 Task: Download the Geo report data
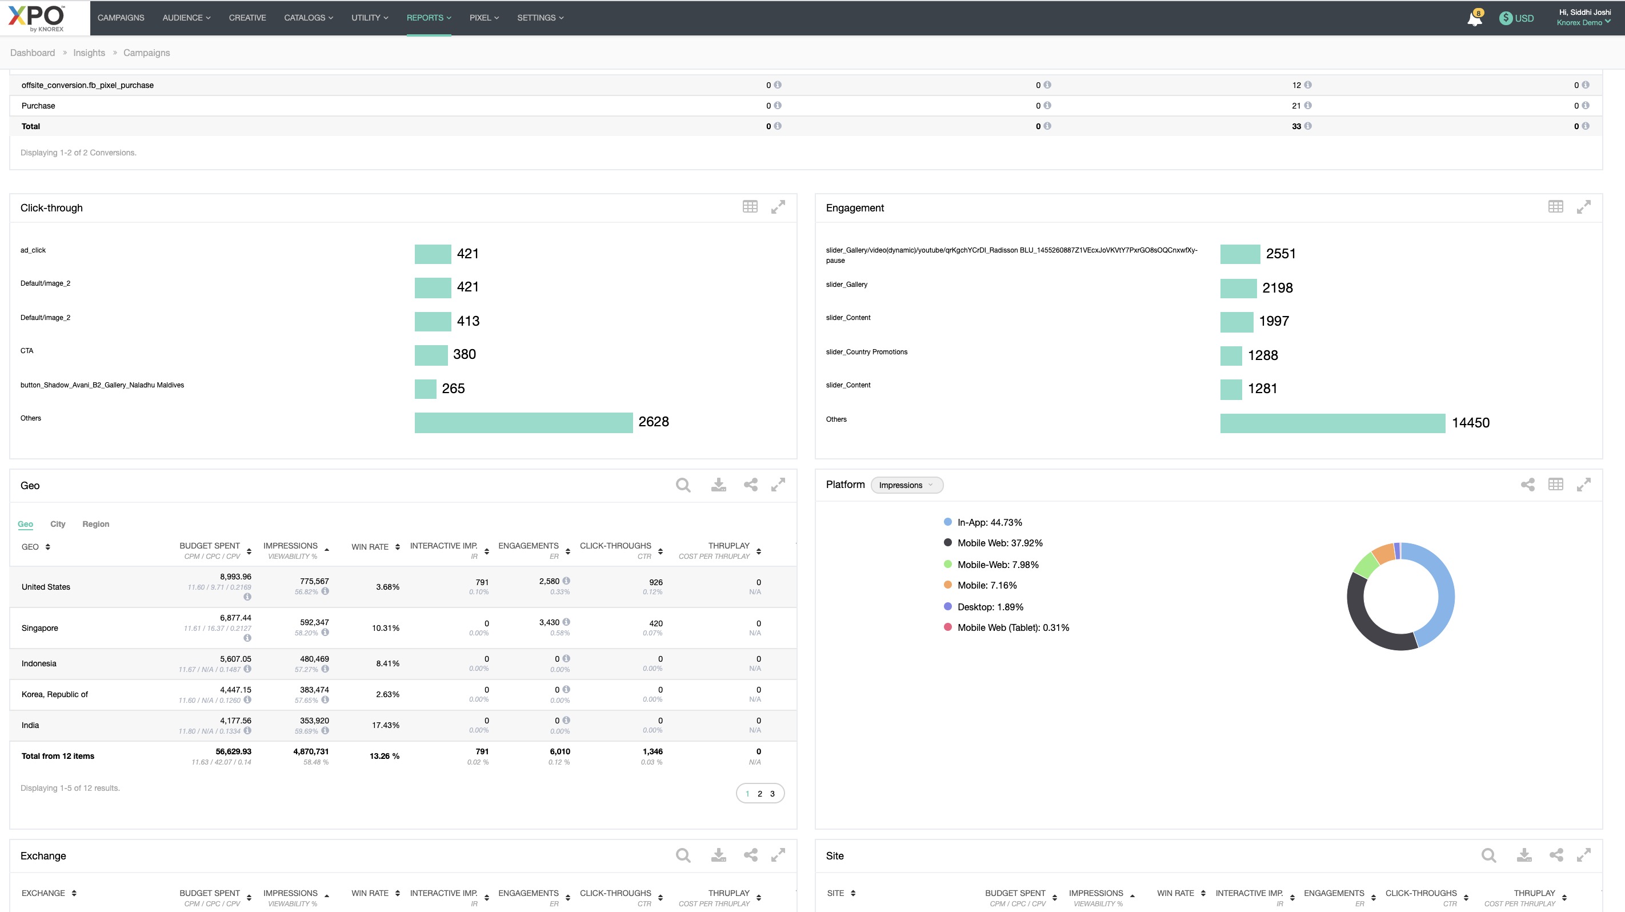pos(718,485)
